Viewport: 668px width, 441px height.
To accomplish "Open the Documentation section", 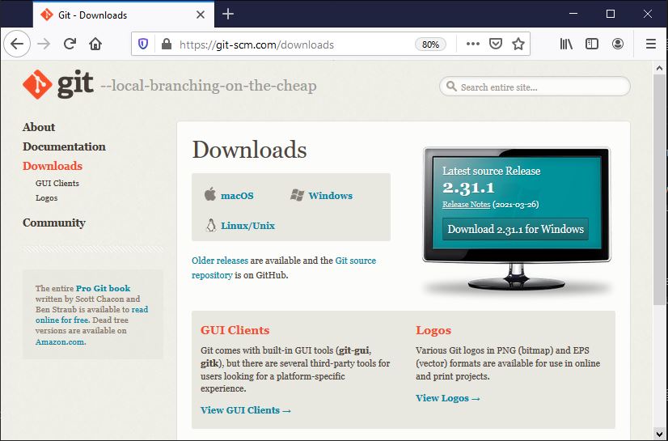I will (x=64, y=146).
